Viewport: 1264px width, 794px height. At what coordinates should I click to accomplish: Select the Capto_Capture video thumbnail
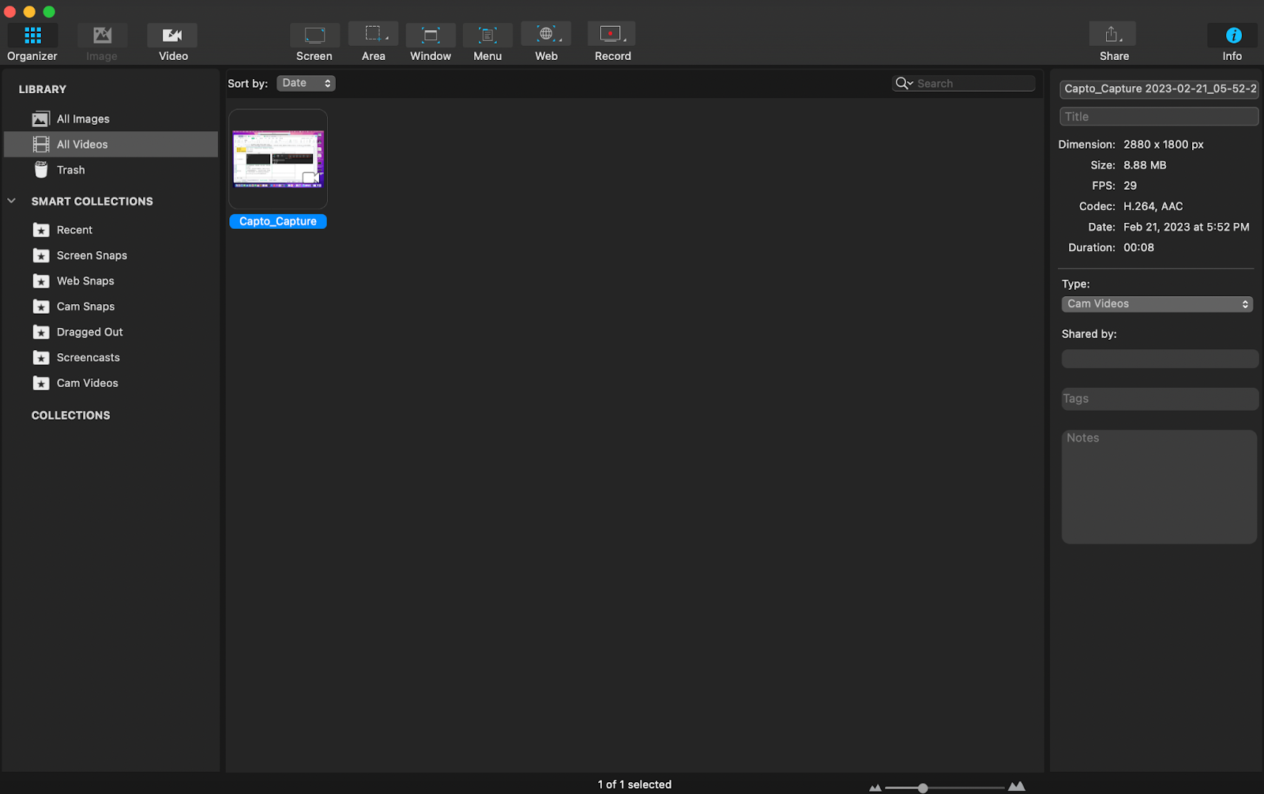click(278, 159)
